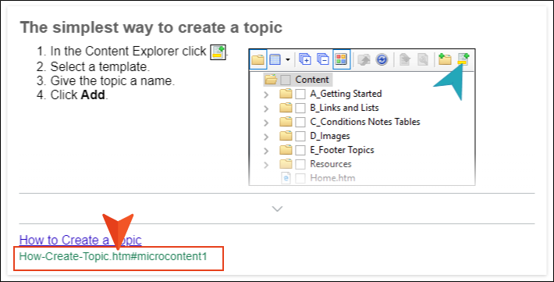Click the B_Links and Lists folder icon
Viewport: 554px width, 282px height.
(286, 108)
